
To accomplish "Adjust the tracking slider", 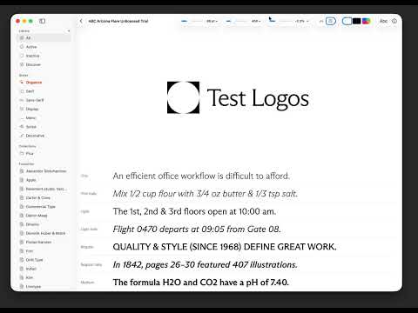I will point(281,21).
